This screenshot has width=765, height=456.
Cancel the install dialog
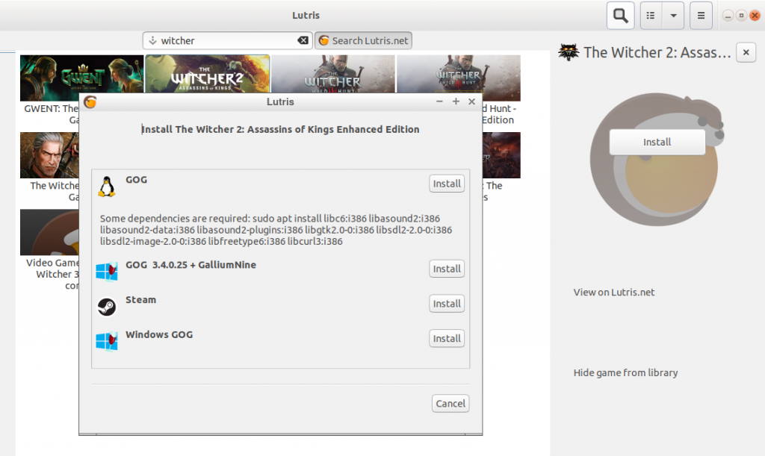[450, 403]
